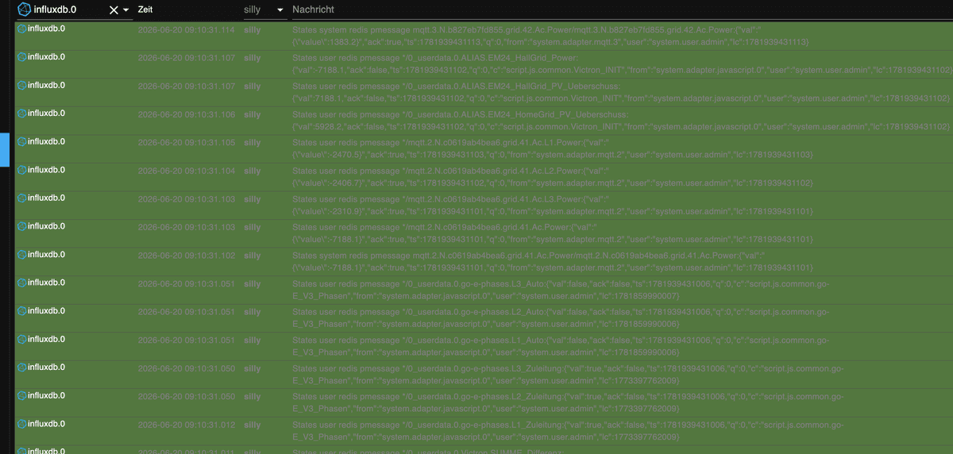Click the go-e-phases.L1_Zuleitung message text

pos(568,431)
